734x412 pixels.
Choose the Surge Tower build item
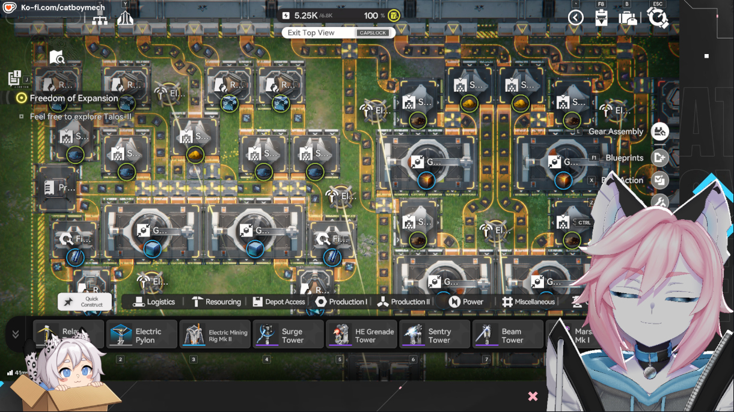pyautogui.click(x=289, y=335)
